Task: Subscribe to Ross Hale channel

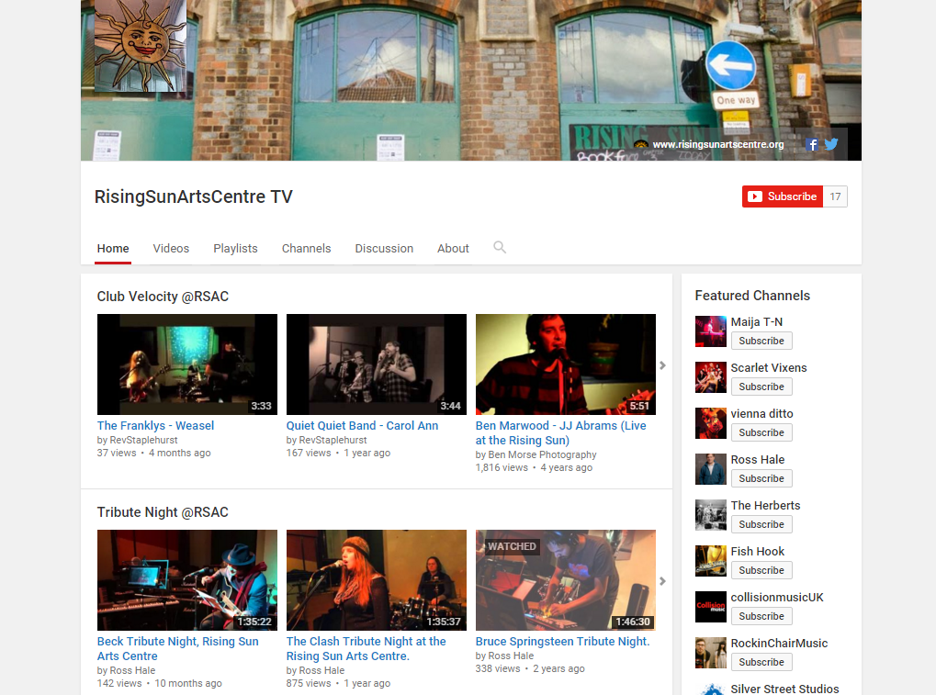Action: tap(761, 478)
